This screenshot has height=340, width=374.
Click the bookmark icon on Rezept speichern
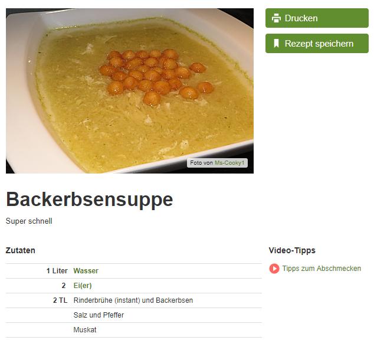pos(276,44)
